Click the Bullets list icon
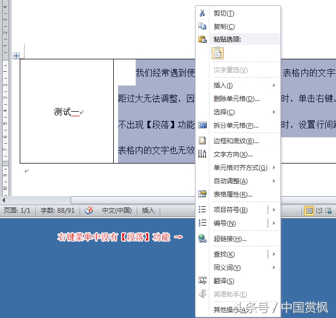The height and width of the screenshot is (318, 336). (202, 210)
